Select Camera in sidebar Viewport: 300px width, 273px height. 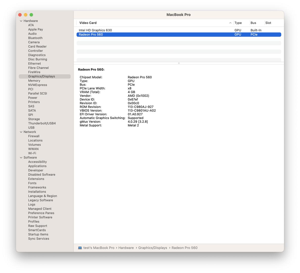click(x=34, y=42)
